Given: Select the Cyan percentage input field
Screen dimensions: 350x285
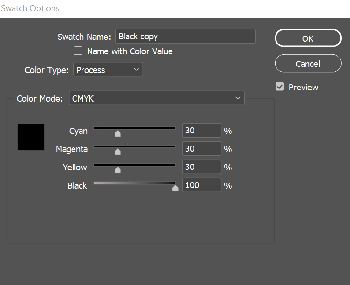Looking at the screenshot, I should tap(201, 131).
